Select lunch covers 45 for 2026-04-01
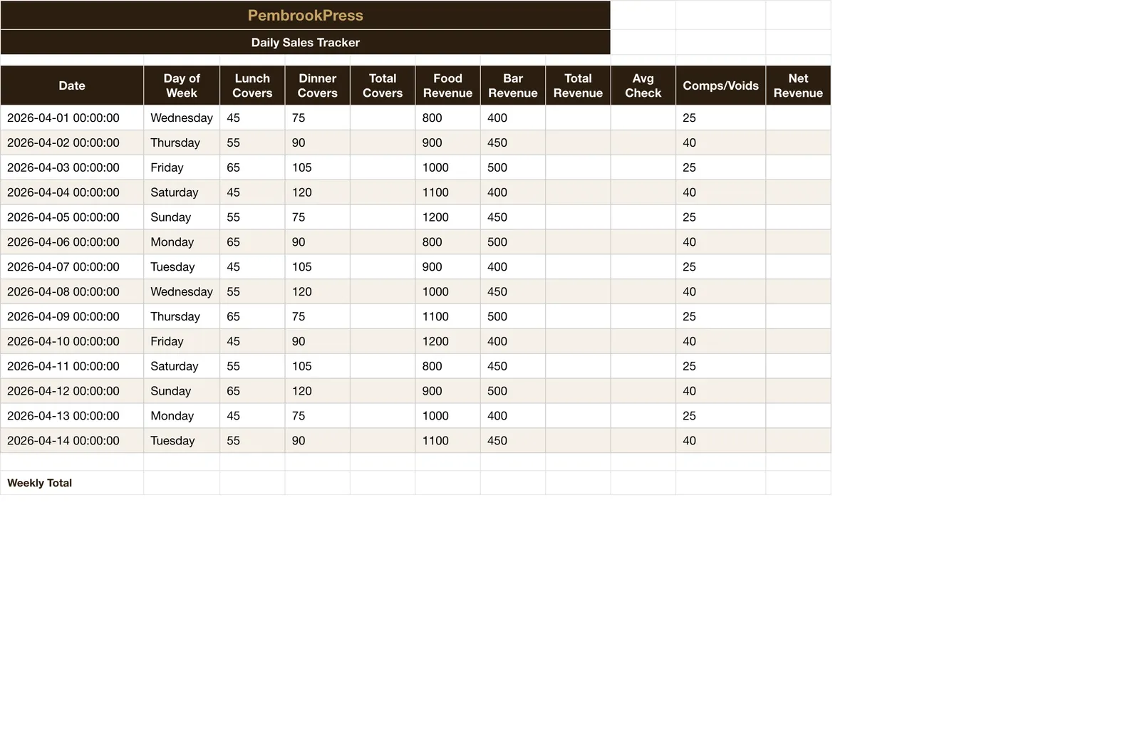 point(252,118)
